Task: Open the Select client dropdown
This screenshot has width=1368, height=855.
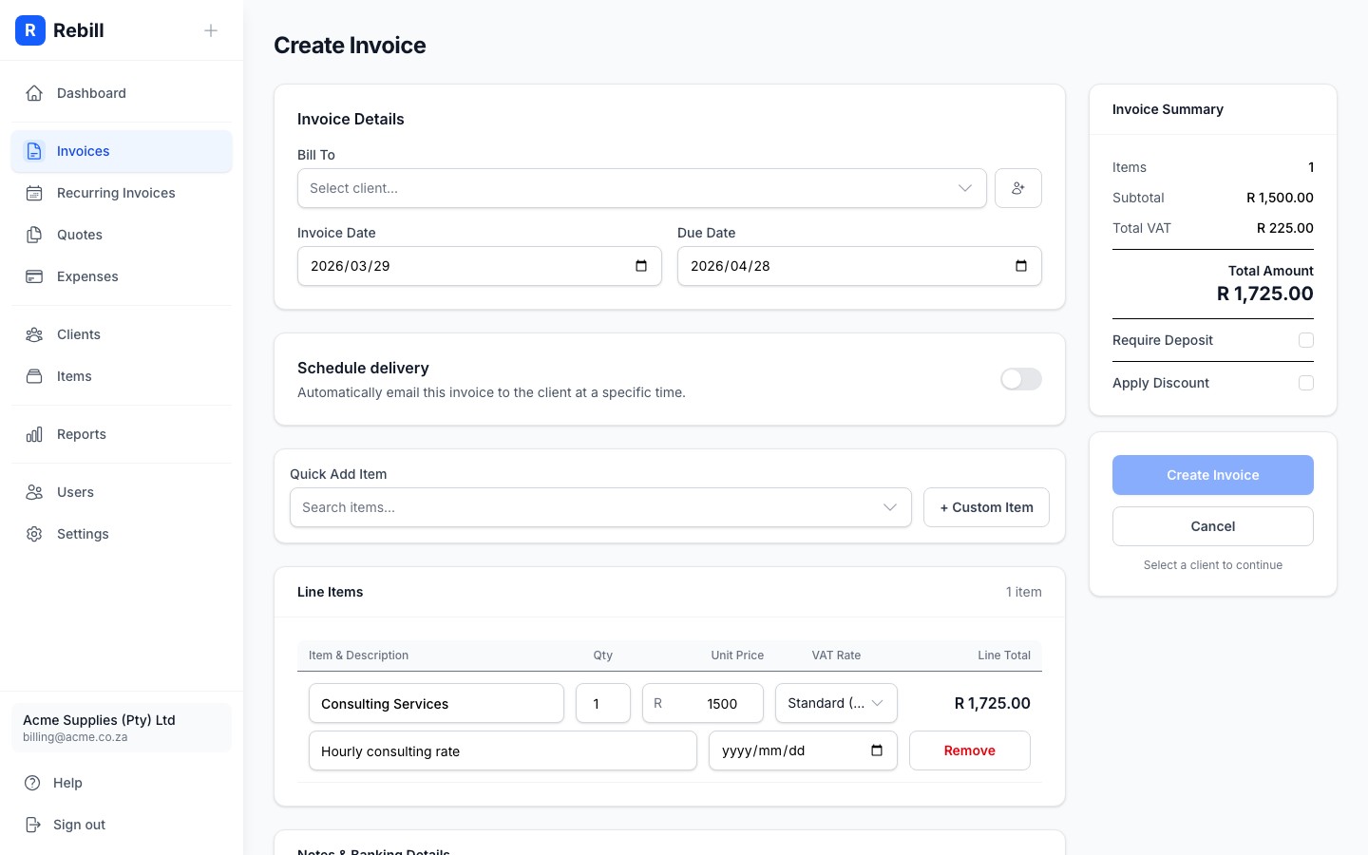Action: coord(641,188)
